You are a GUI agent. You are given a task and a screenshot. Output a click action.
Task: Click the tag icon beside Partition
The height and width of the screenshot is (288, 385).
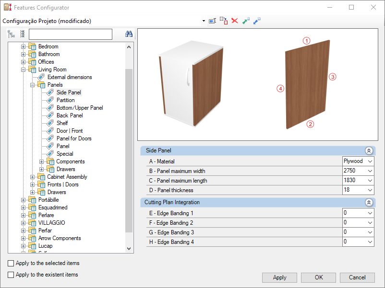pyautogui.click(x=50, y=100)
